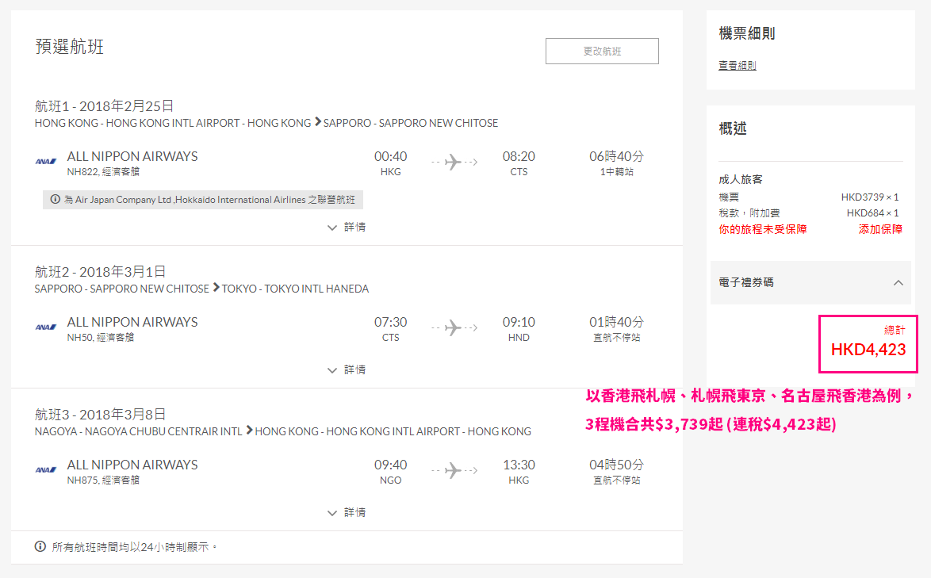Click the plane icon between CTS and HND

pos(454,327)
